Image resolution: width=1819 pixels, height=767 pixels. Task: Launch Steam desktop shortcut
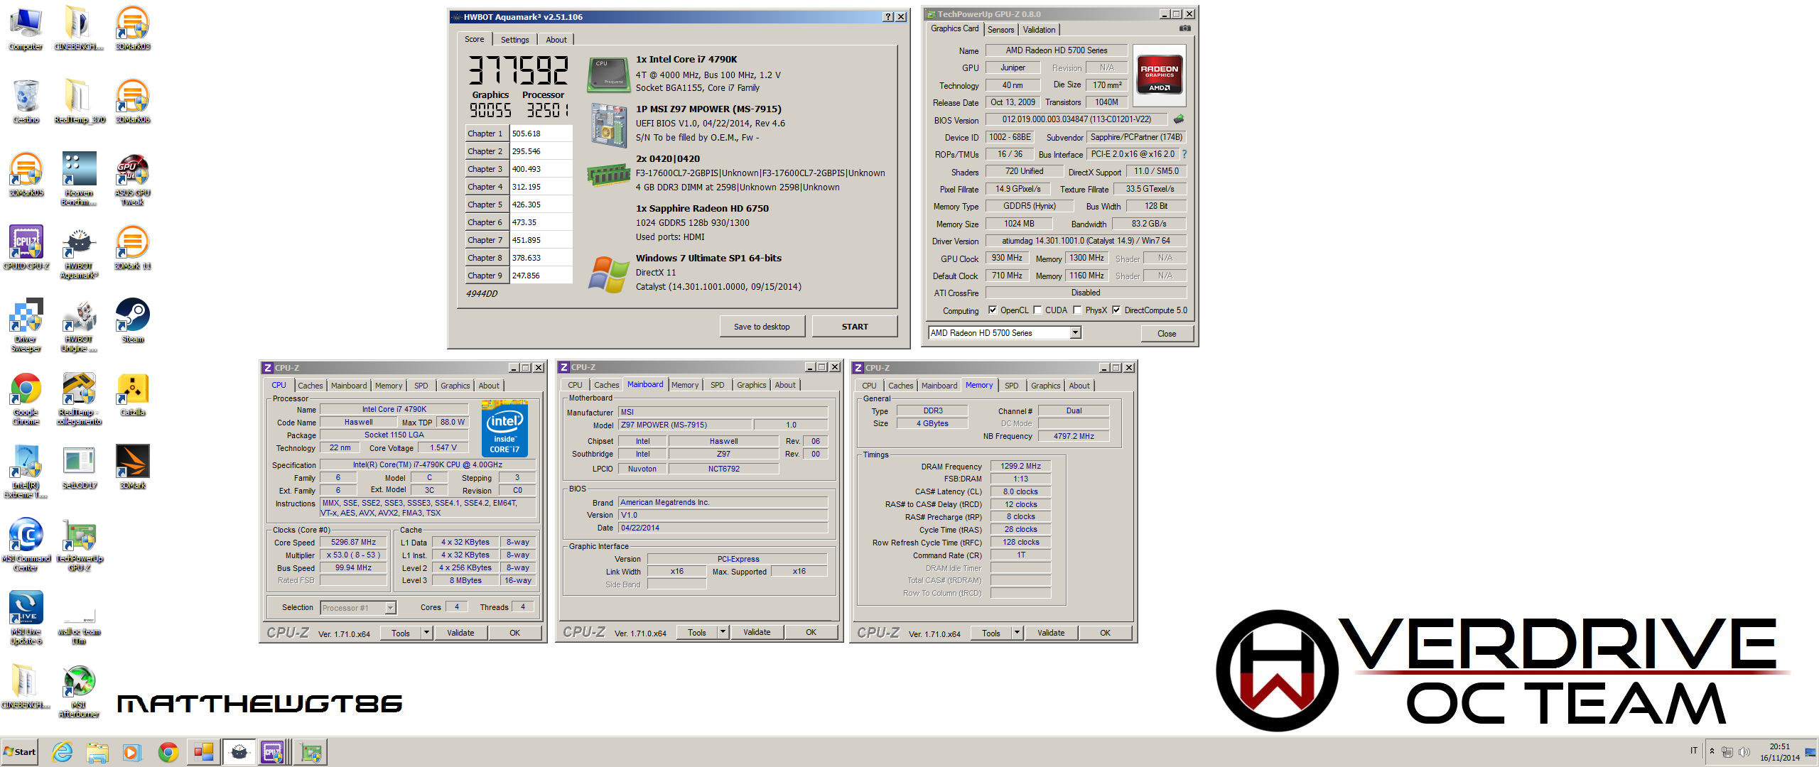coord(133,321)
